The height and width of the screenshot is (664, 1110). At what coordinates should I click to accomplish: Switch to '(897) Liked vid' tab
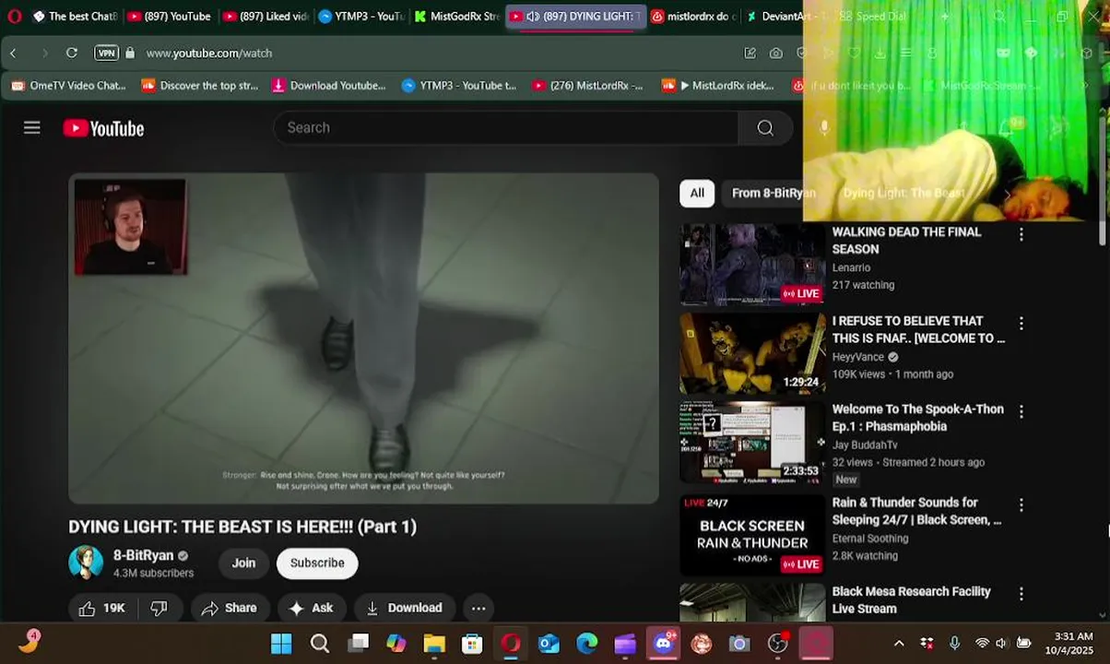tap(266, 17)
